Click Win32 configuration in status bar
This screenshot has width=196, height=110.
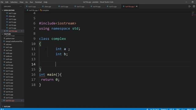click(189, 109)
